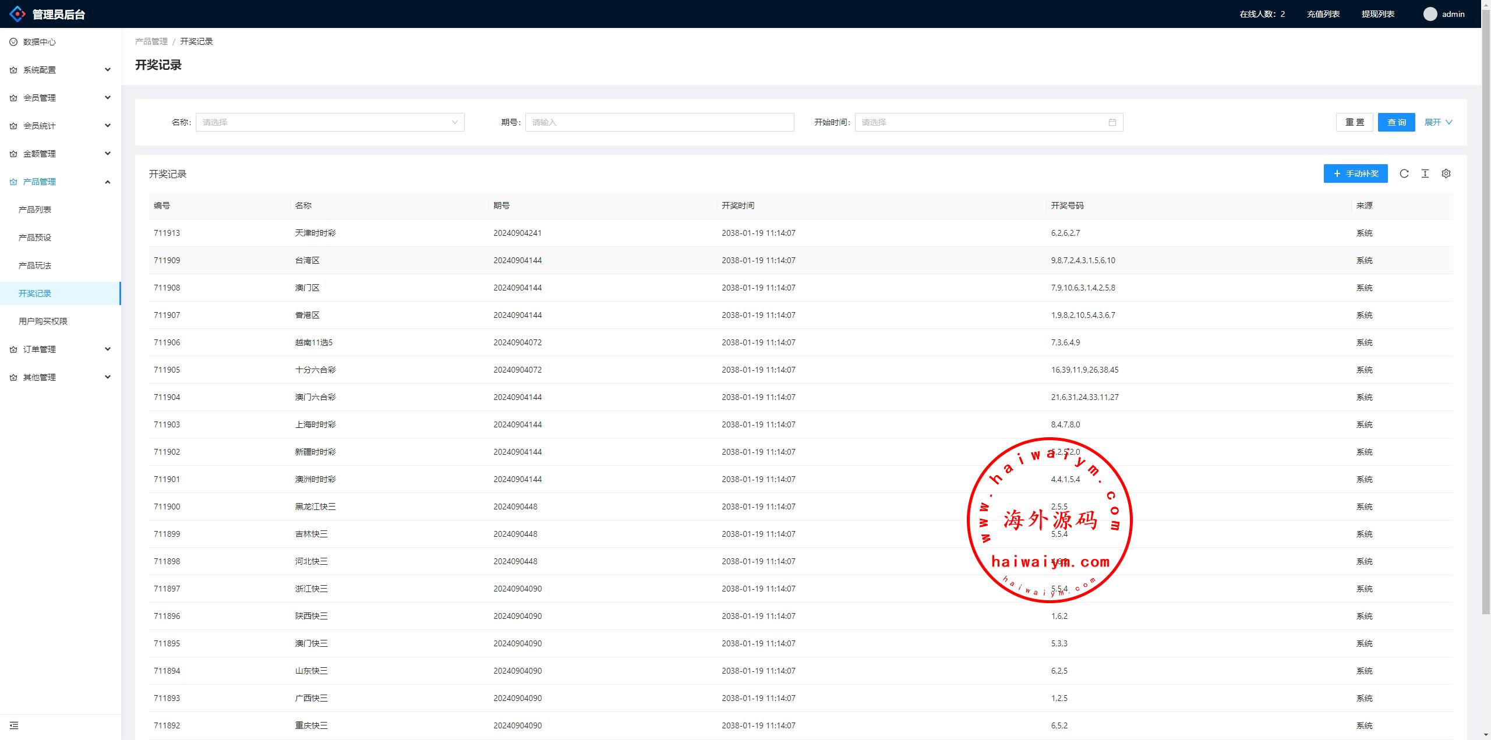This screenshot has width=1491, height=740.
Task: Click the calendar icon in 开始时间 field
Action: tap(1112, 122)
